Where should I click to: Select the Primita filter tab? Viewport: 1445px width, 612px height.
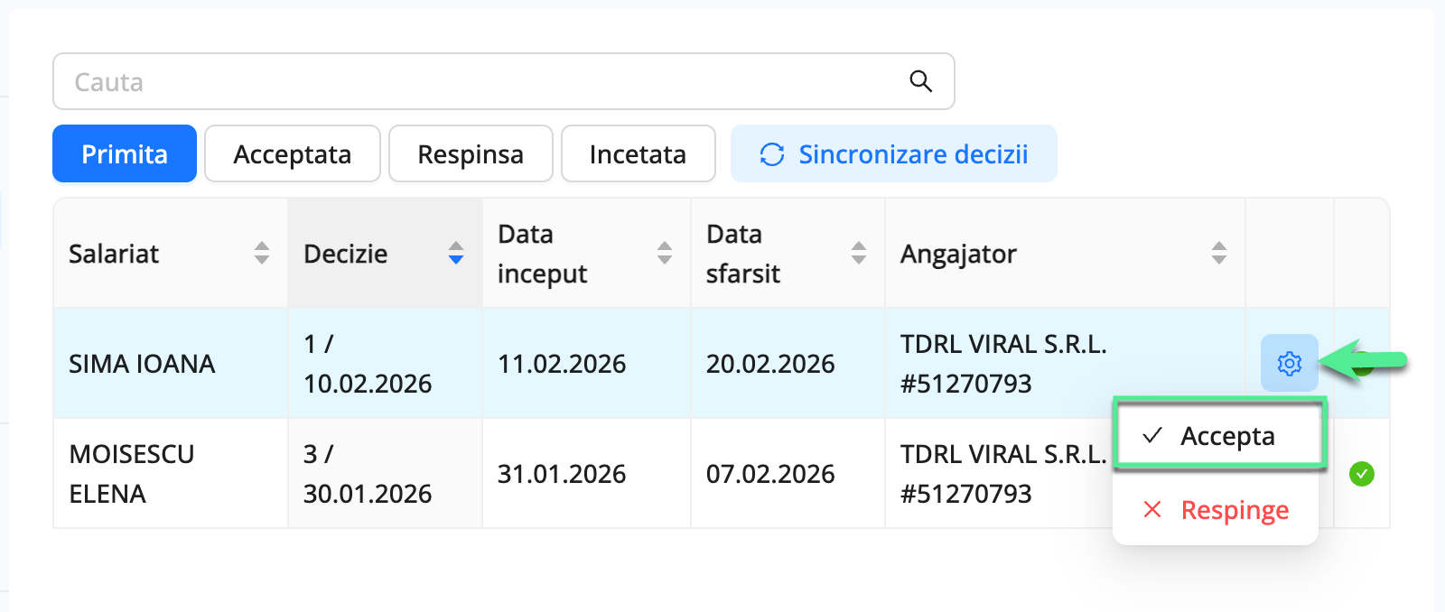125,154
